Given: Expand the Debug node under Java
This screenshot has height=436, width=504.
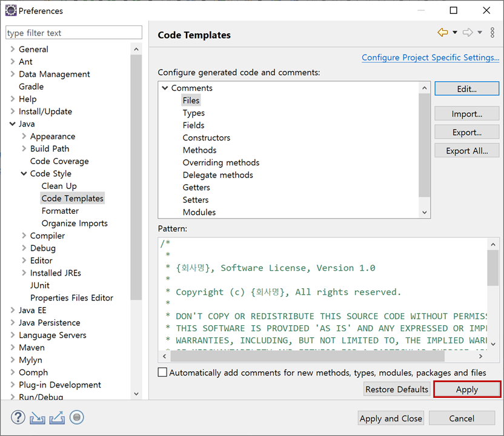Looking at the screenshot, I should [x=24, y=248].
